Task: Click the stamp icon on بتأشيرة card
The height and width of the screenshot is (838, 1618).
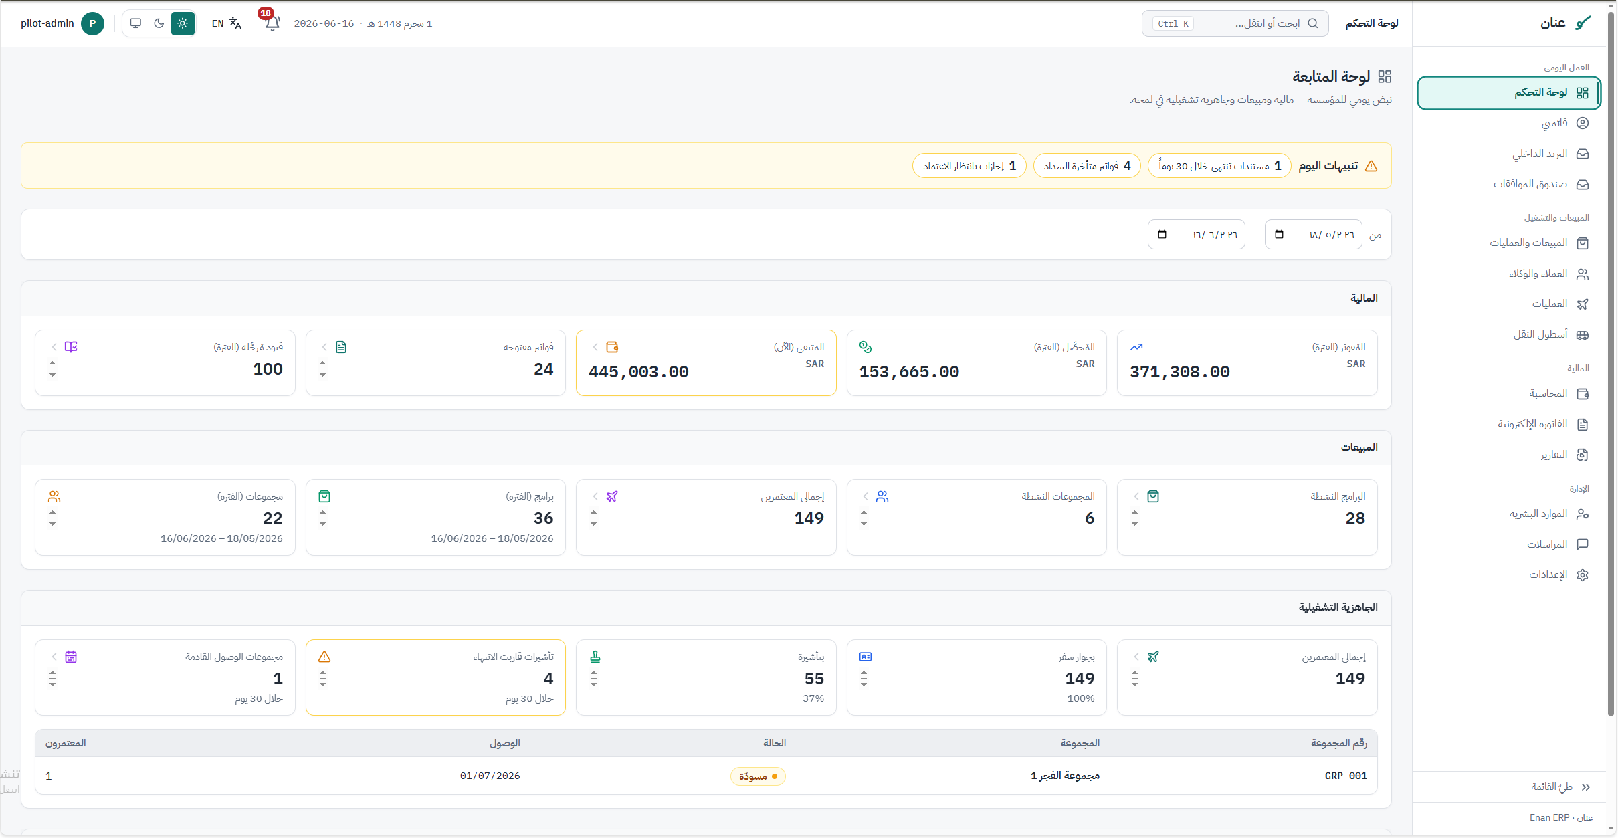Action: 595,657
